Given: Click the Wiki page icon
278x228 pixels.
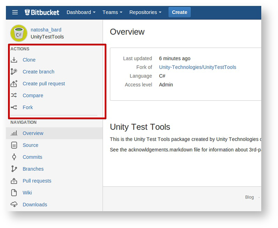Looking at the screenshot, I should [x=14, y=193].
